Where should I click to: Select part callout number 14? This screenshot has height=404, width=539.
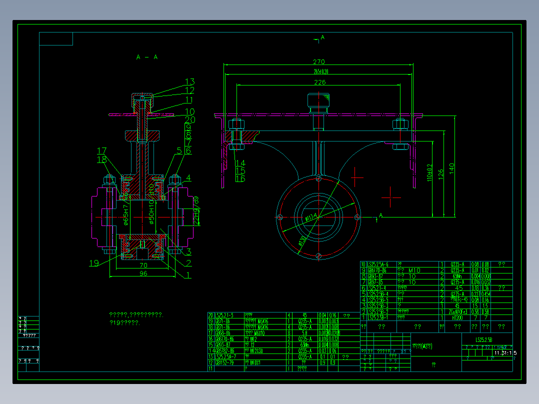(x=240, y=163)
